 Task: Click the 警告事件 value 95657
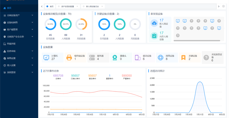[93, 76]
